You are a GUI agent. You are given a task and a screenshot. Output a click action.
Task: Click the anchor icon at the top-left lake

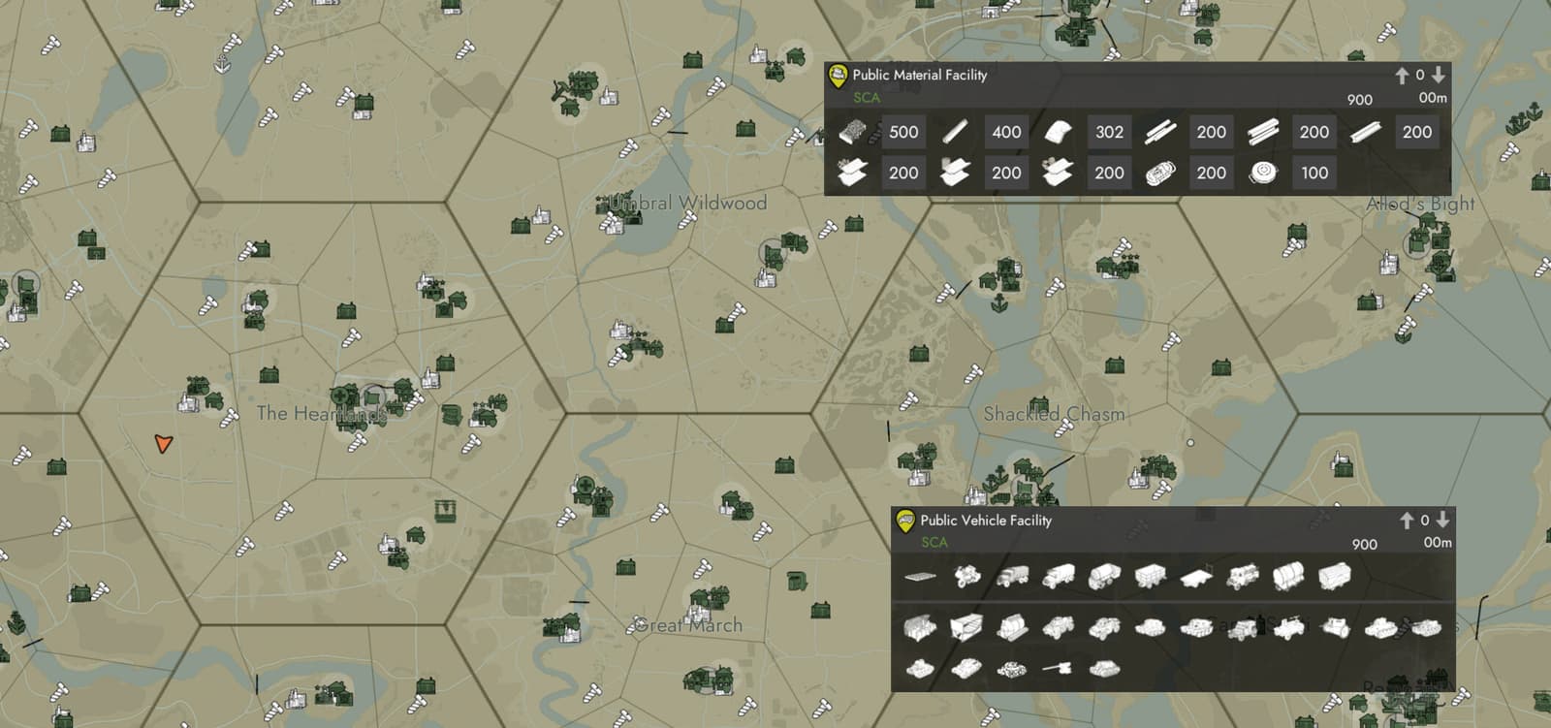221,64
